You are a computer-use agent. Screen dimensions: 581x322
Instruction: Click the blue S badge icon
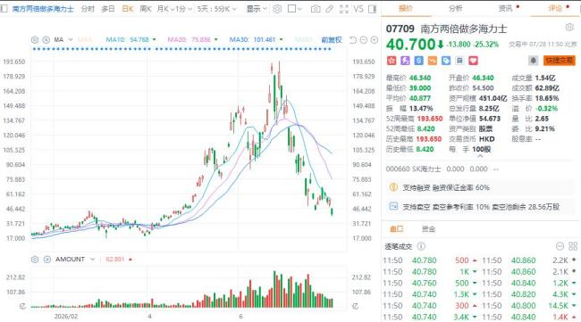(x=418, y=61)
